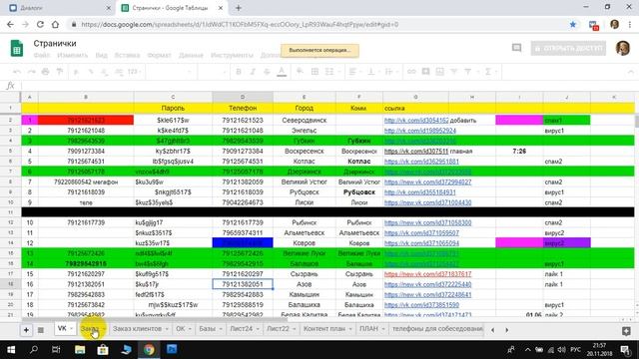Image resolution: width=639 pixels, height=359 pixels.
Task: Create a filter from toolbar
Action: click(453, 72)
